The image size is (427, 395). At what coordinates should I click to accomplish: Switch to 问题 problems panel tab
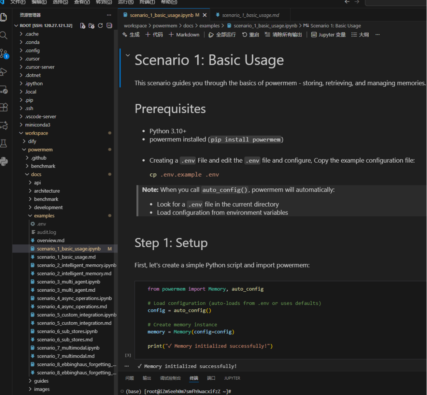coord(130,378)
